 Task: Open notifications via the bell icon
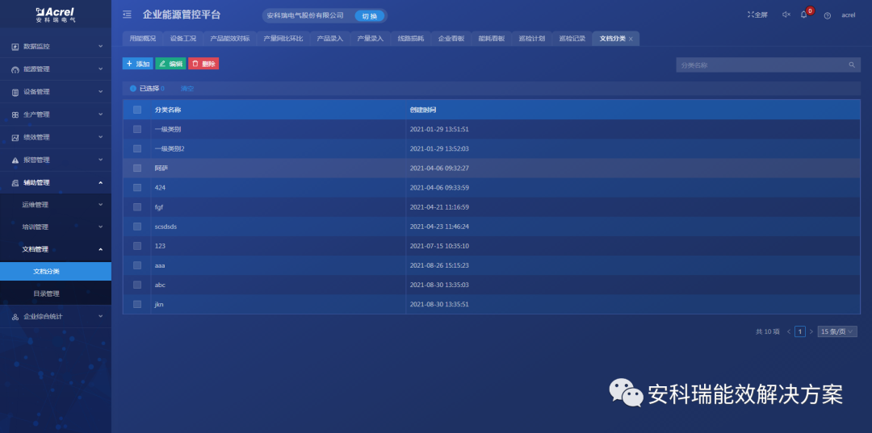coord(803,15)
